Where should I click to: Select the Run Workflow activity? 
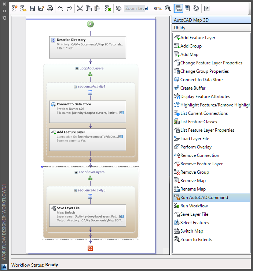point(212,206)
